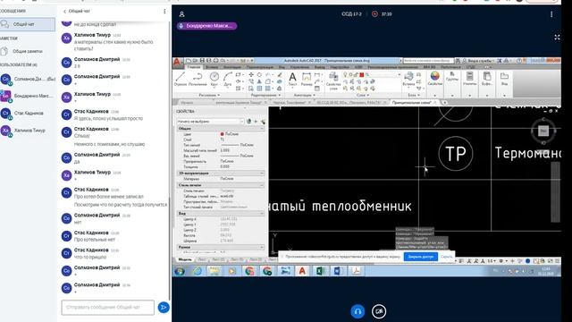Expand the Блок panel arrow
This screenshot has width=572, height=322.
(419, 96)
